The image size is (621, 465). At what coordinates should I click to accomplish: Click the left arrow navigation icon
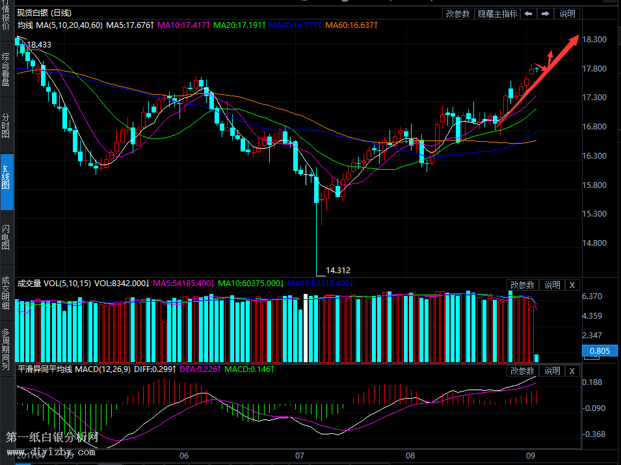tap(529, 14)
